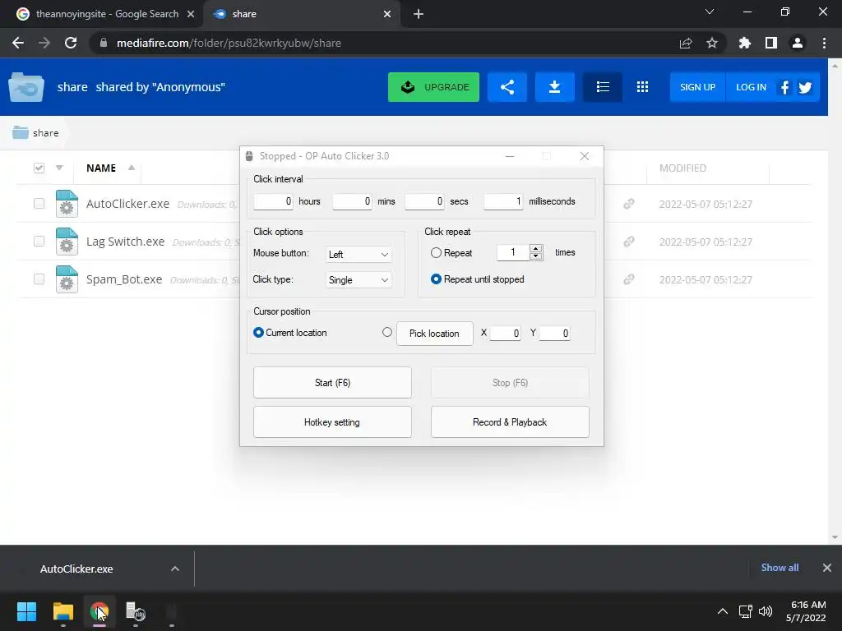Click the Pick location button

point(435,334)
